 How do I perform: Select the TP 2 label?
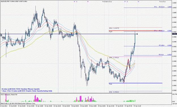(x=155, y=7)
